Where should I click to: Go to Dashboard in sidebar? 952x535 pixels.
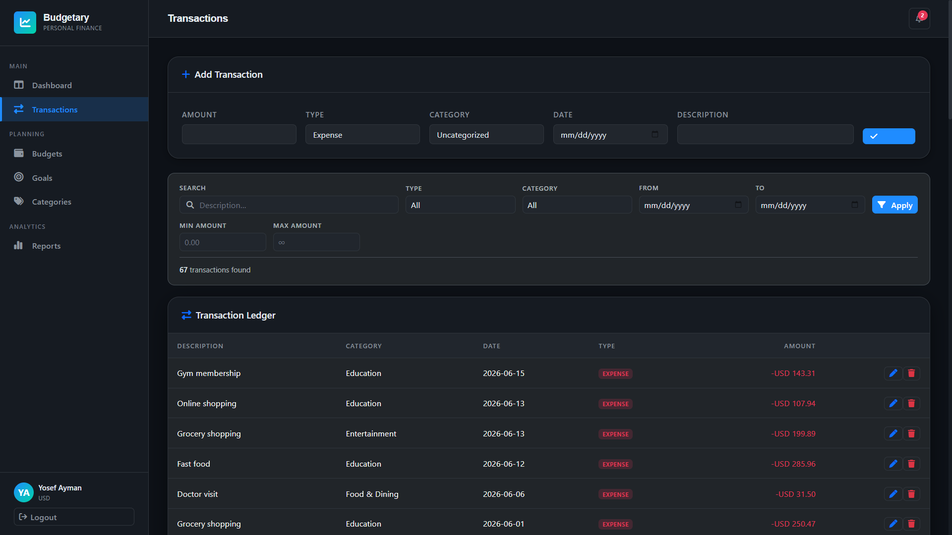click(x=74, y=85)
